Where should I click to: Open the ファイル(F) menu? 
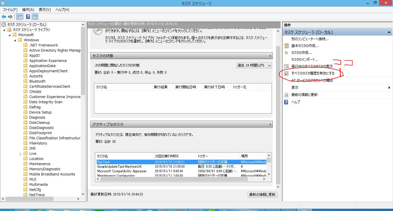10,9
